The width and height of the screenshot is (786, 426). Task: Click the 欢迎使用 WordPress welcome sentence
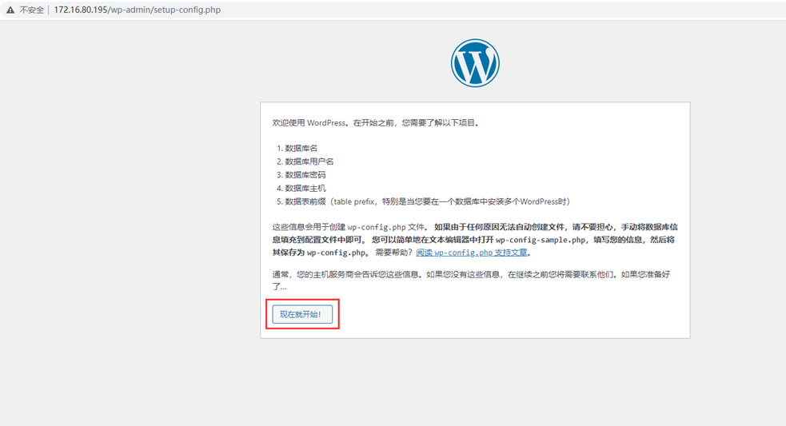pyautogui.click(x=376, y=123)
